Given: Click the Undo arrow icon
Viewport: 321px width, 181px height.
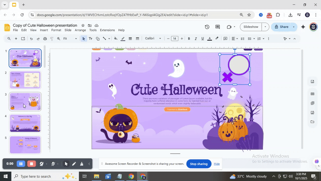Looking at the screenshot, I should tap(31, 39).
